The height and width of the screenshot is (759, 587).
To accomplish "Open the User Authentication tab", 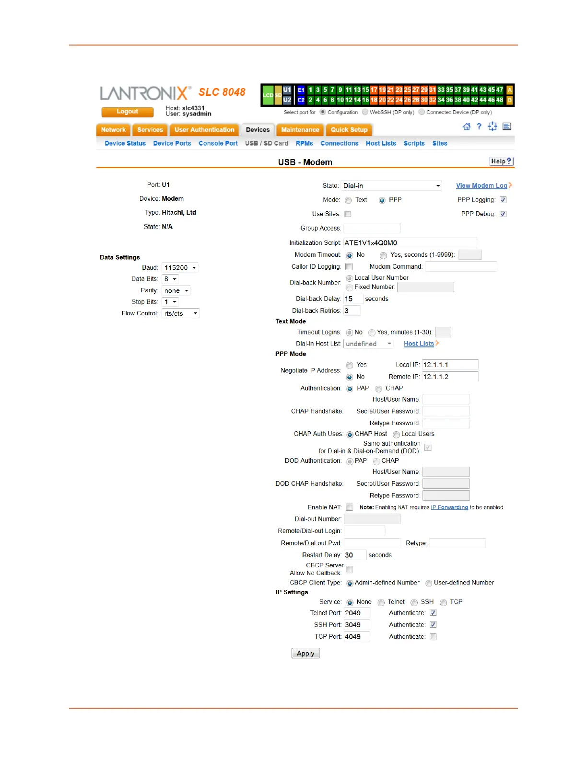I will [x=204, y=130].
